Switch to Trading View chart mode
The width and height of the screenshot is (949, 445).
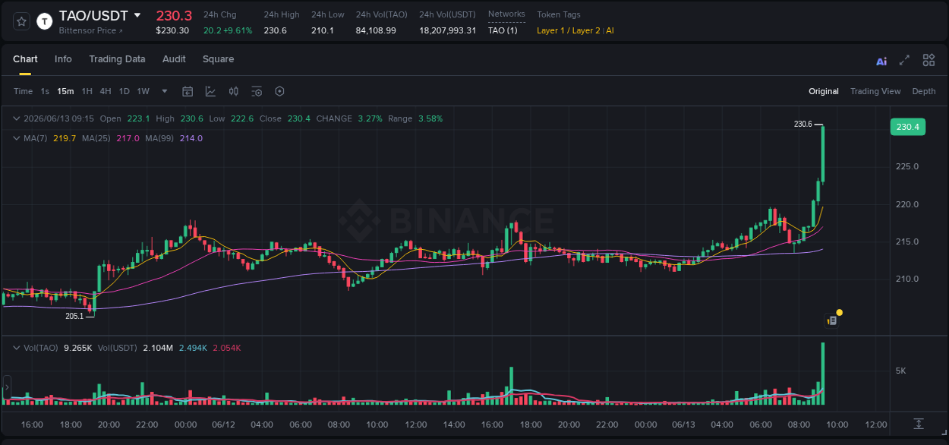pyautogui.click(x=875, y=91)
